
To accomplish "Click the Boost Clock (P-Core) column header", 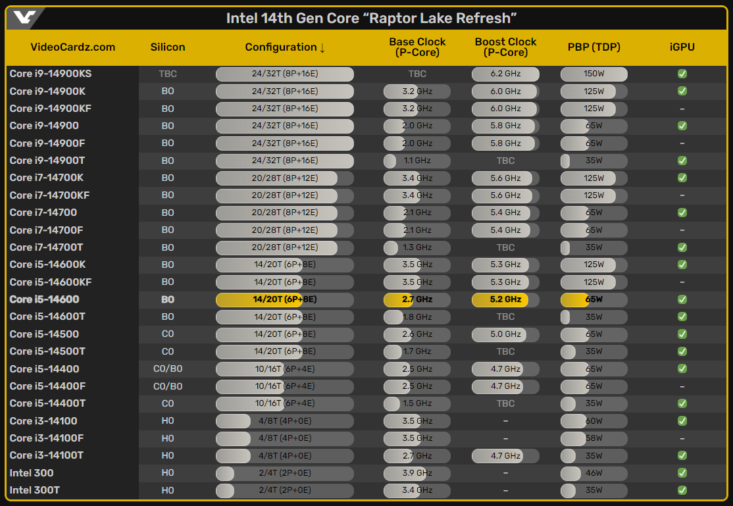I will point(505,47).
